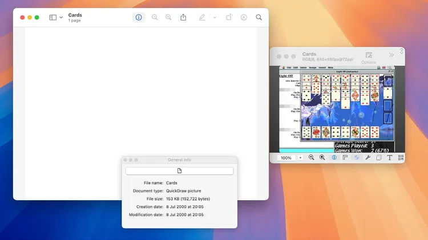Click the 'Cards' file name value

point(172,183)
